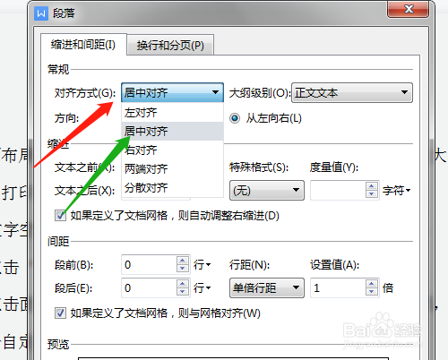
Task: Collapse the 对齐方式 dropdown showing 居中对齐
Action: (x=172, y=92)
